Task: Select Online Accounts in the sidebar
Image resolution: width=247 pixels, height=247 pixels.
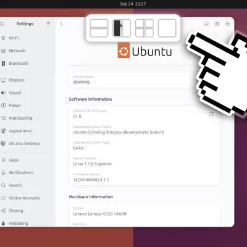Action: pos(25,198)
